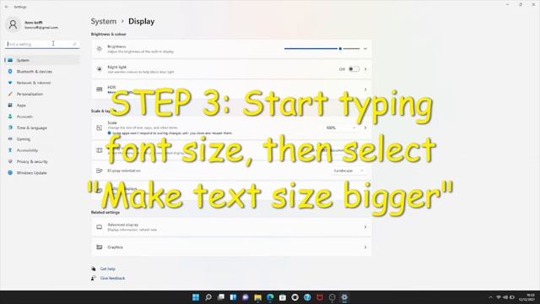Open HDR settings chevron
The width and height of the screenshot is (540, 304).
(365, 90)
